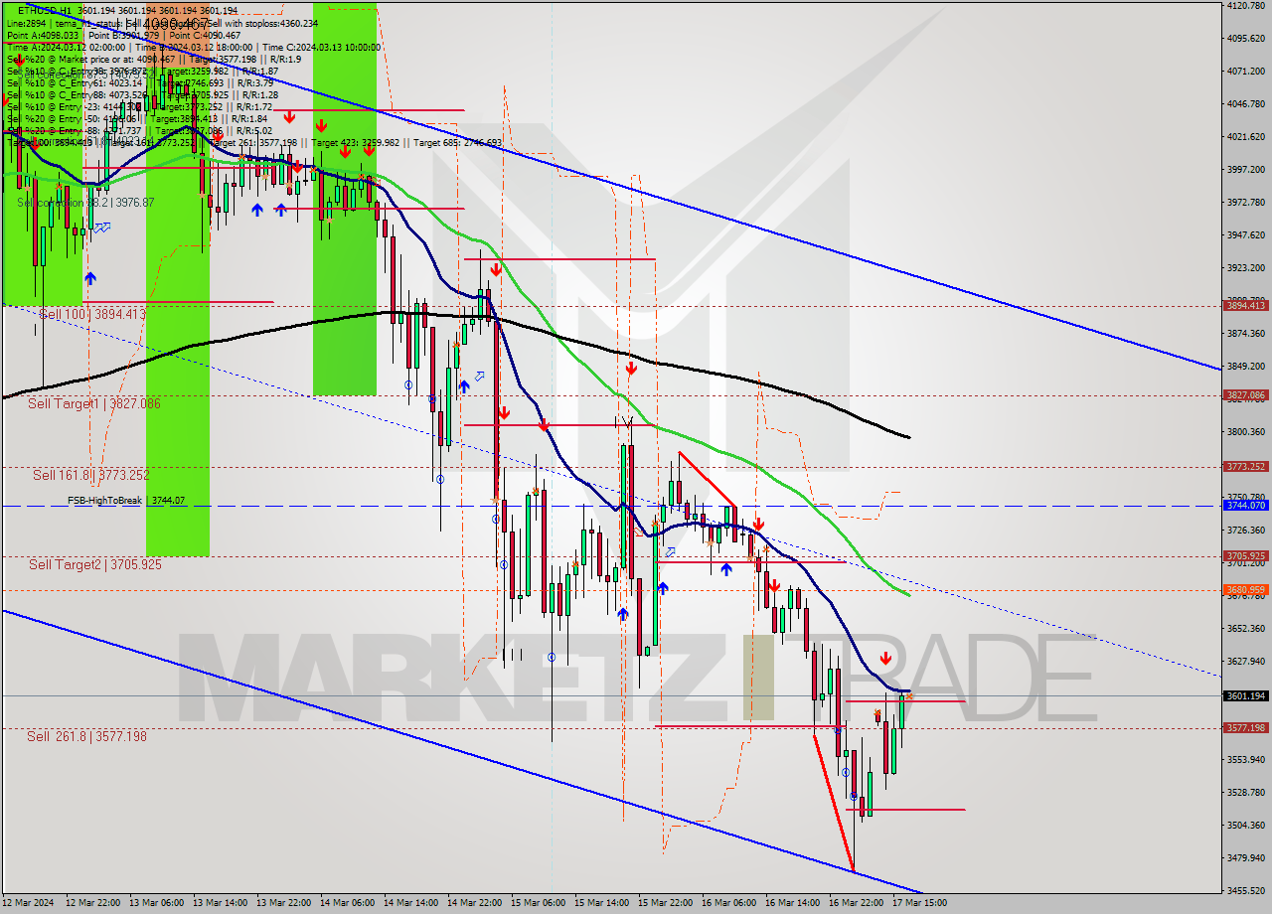Click the blue 3744.070 price axis tag
1272x914 pixels.
point(1245,506)
